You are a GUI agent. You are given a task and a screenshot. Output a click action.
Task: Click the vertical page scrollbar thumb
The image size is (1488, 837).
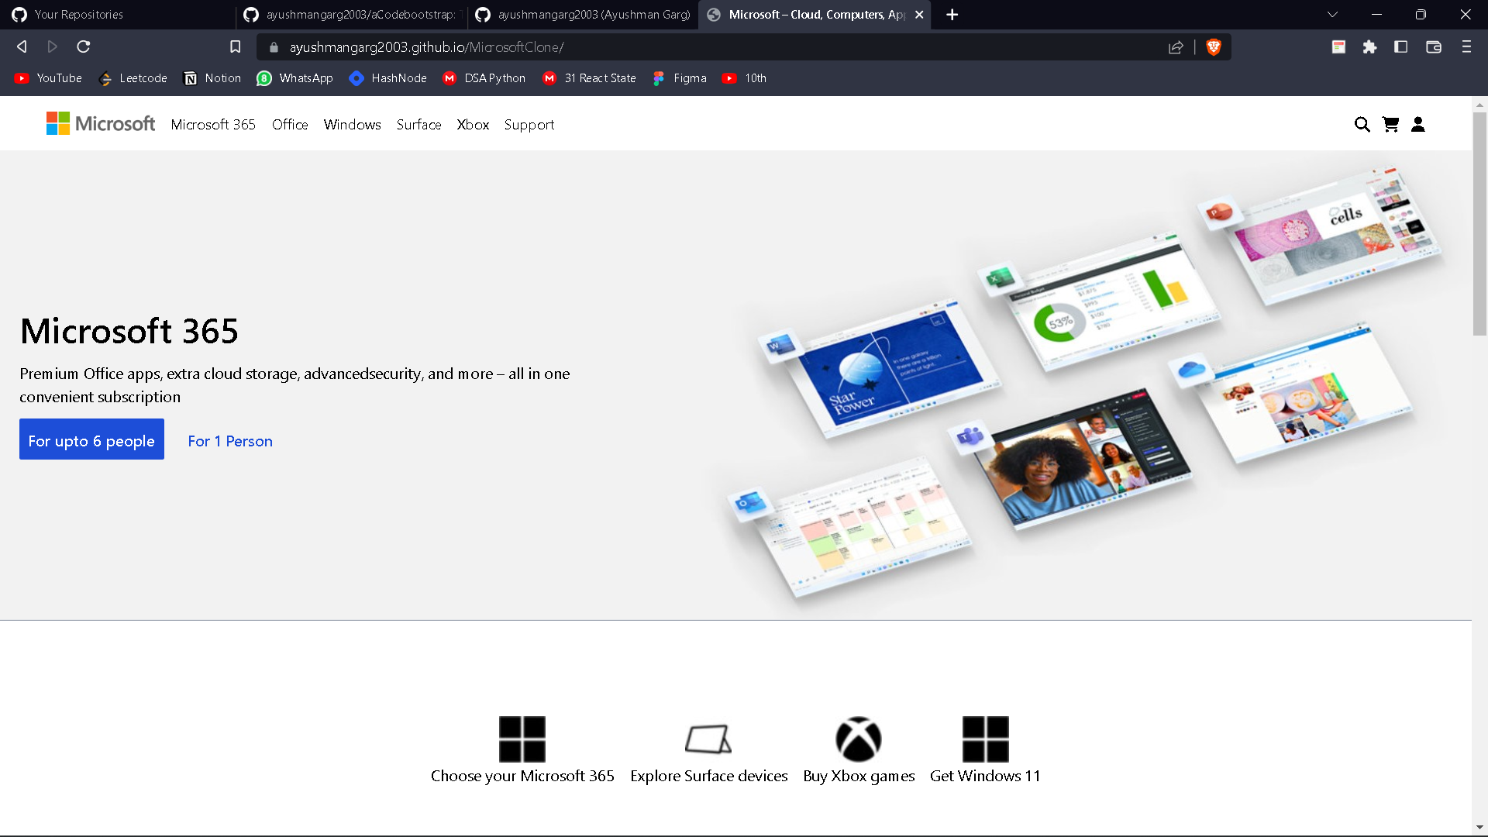tap(1479, 225)
